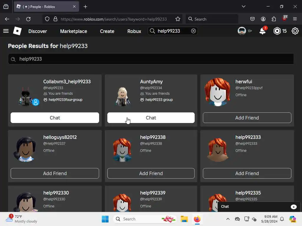Open Roblox notifications bell
This screenshot has width=302, height=226.
263,31
